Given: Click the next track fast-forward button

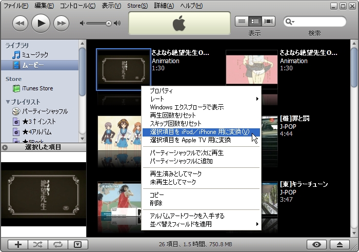Looking at the screenshot, I should click(x=61, y=24).
